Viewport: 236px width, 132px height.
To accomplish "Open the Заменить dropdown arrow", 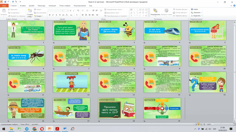I will [x=202, y=12].
